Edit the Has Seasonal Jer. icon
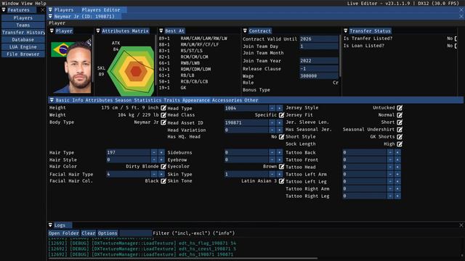Screen dimensions: 465x261 (x=400, y=129)
